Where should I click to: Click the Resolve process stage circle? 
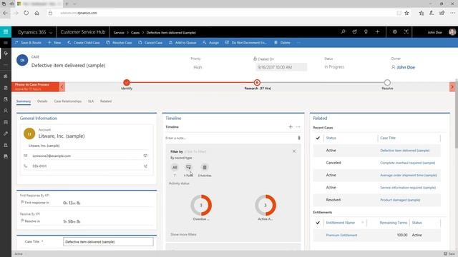tap(387, 83)
